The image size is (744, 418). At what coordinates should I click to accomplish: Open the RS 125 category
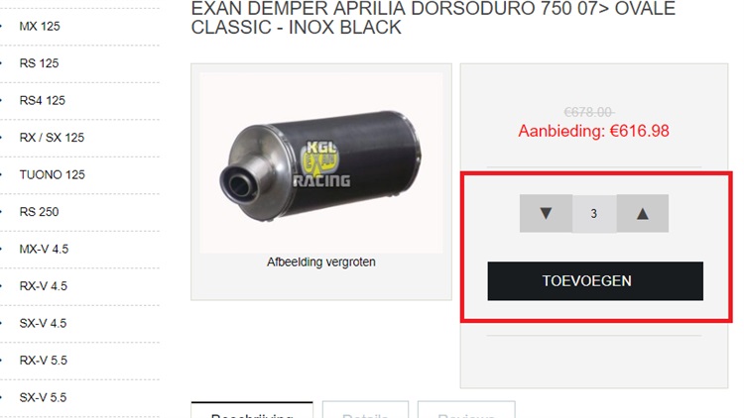point(39,63)
